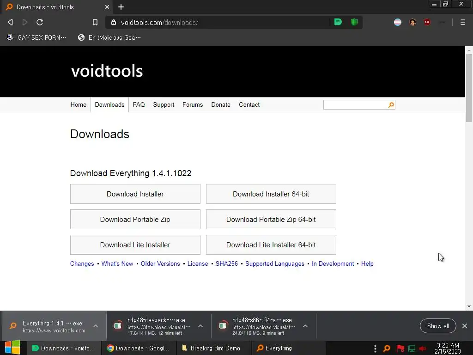Expand options chevron for the ndp48-devpack download
This screenshot has width=473, height=355.
(200, 326)
